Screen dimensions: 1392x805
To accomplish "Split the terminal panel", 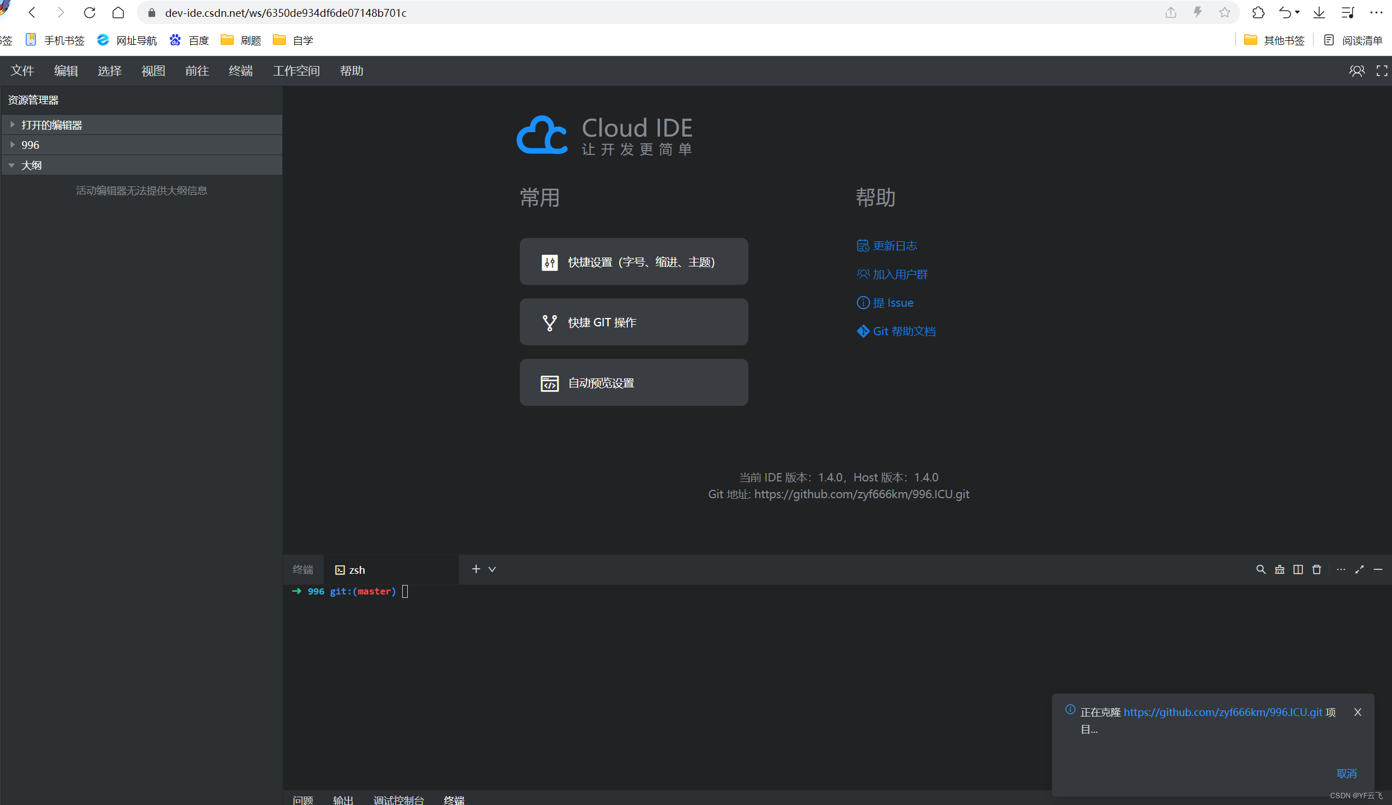I will (x=1298, y=569).
